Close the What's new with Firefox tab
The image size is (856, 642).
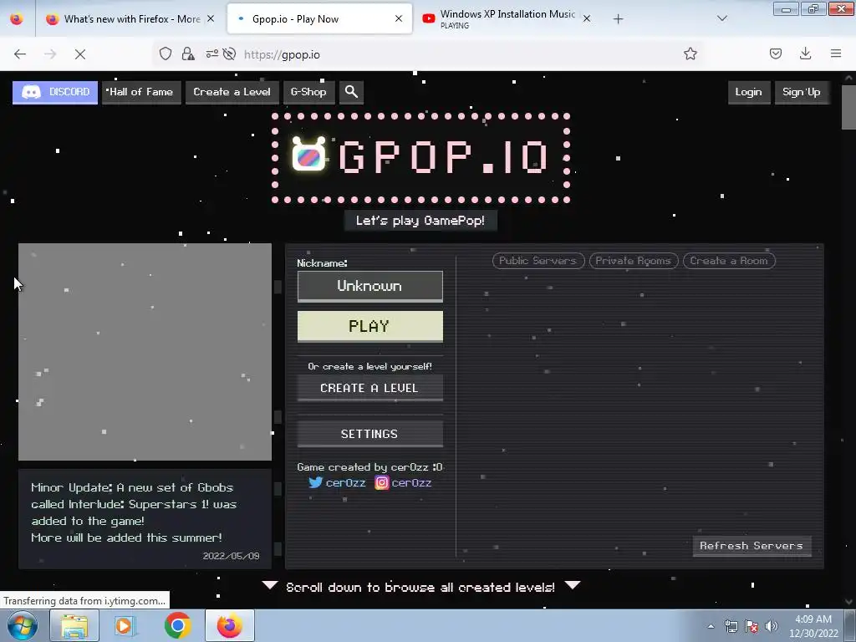tap(211, 18)
